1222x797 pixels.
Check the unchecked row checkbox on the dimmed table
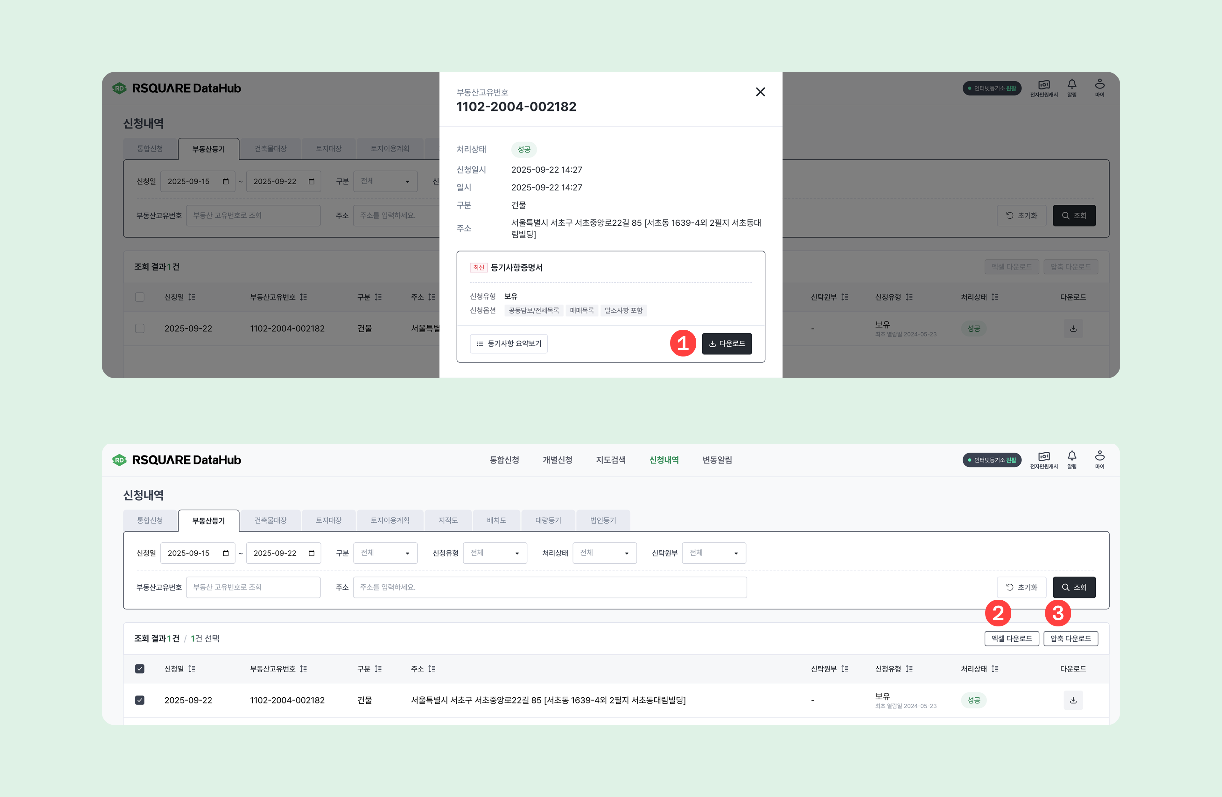tap(140, 328)
